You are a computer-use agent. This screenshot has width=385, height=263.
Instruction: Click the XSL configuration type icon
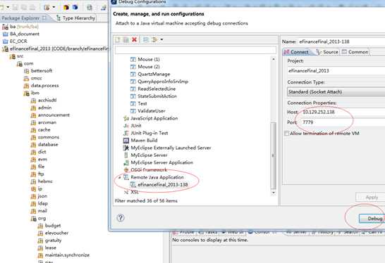coord(126,192)
